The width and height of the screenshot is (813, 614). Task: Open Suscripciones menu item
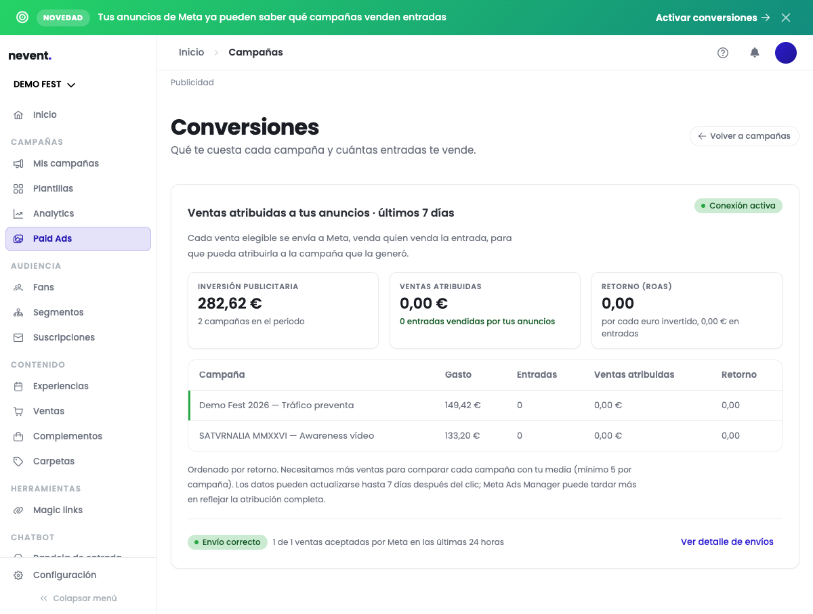[78, 338]
